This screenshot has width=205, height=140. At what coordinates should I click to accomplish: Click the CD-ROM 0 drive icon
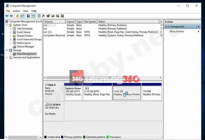click(47, 104)
